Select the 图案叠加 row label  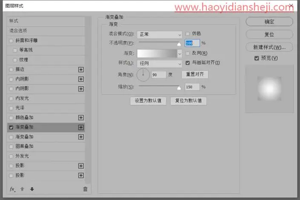(24, 146)
